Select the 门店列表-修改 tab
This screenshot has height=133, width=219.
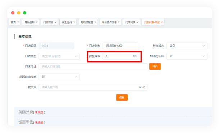click(x=153, y=22)
